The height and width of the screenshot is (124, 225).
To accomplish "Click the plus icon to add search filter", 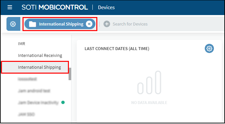I will click(107, 24).
